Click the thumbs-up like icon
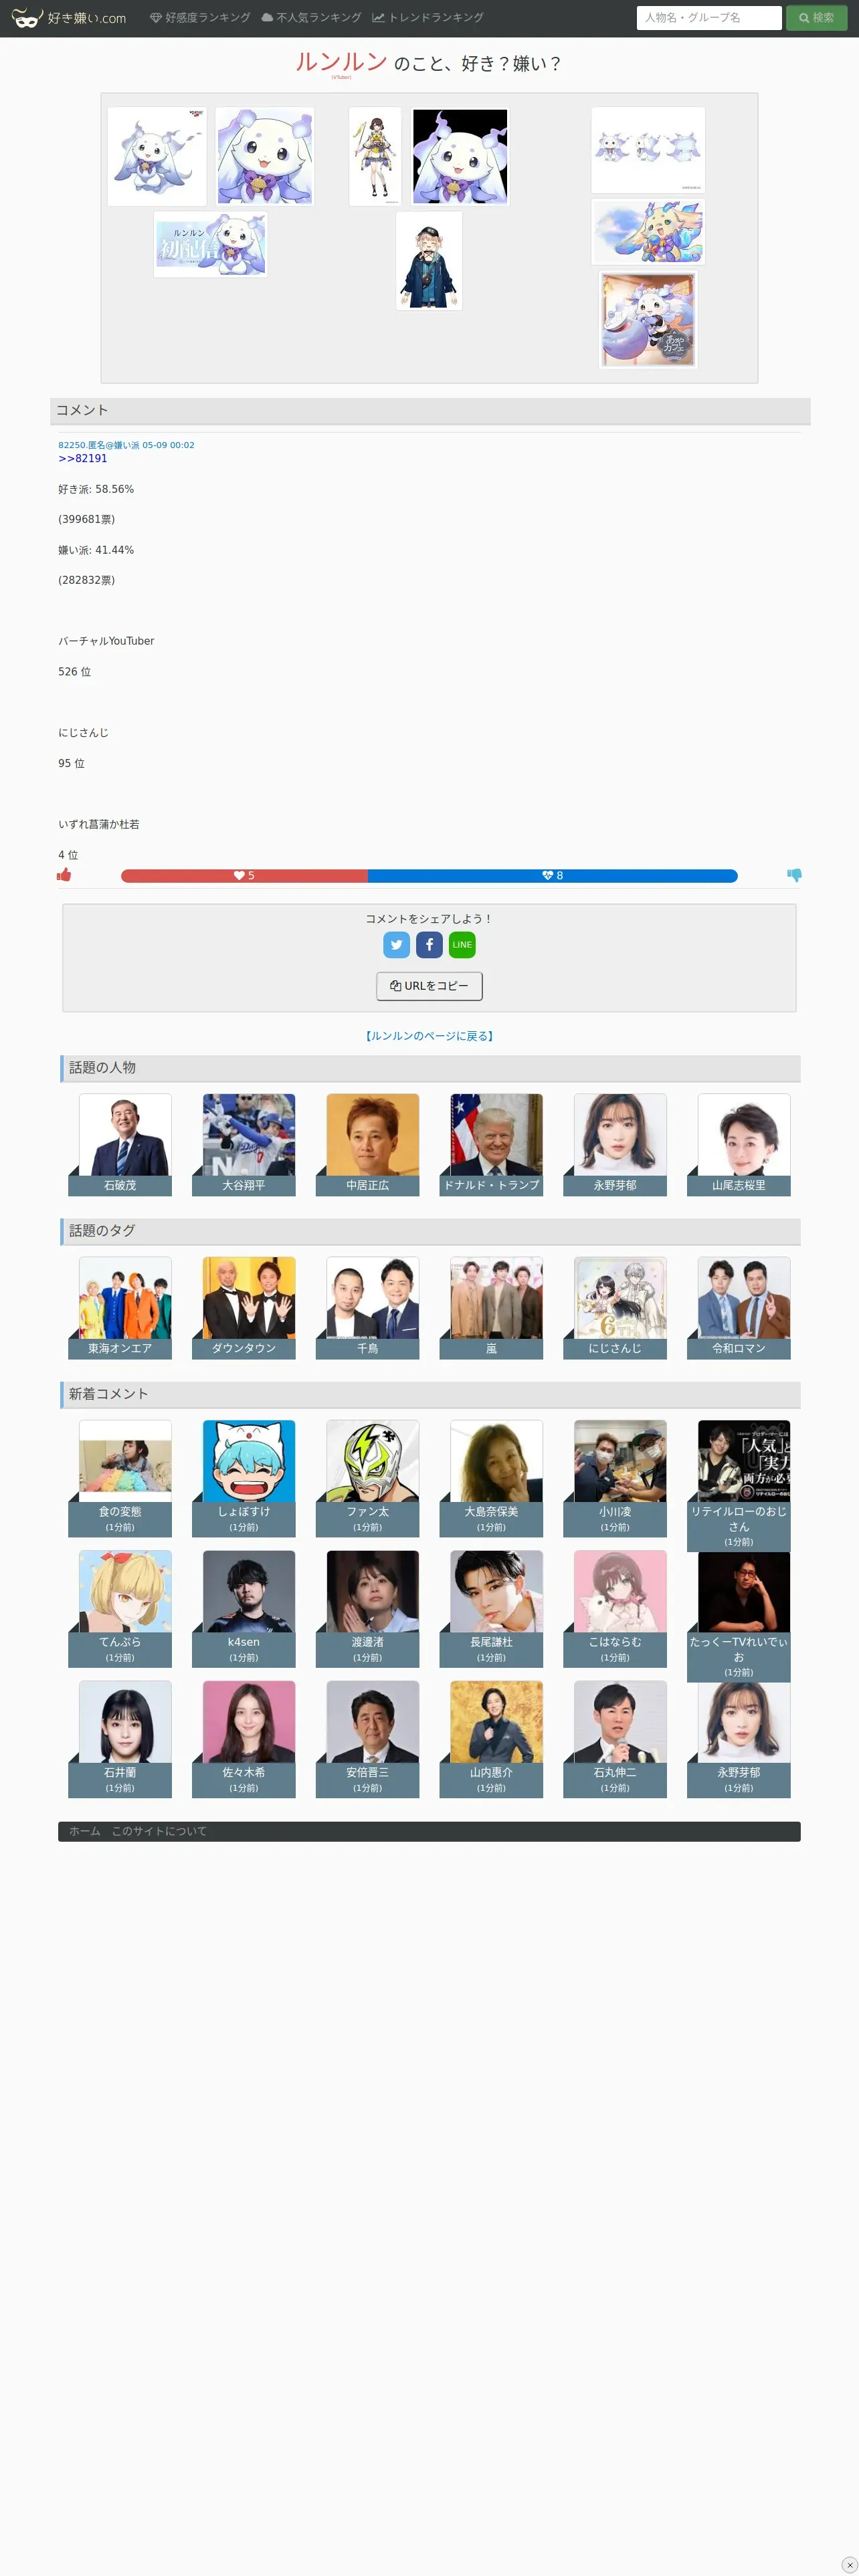 coord(64,875)
